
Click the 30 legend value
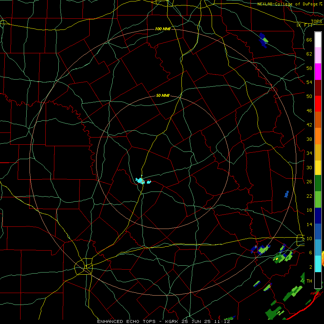[309, 167]
